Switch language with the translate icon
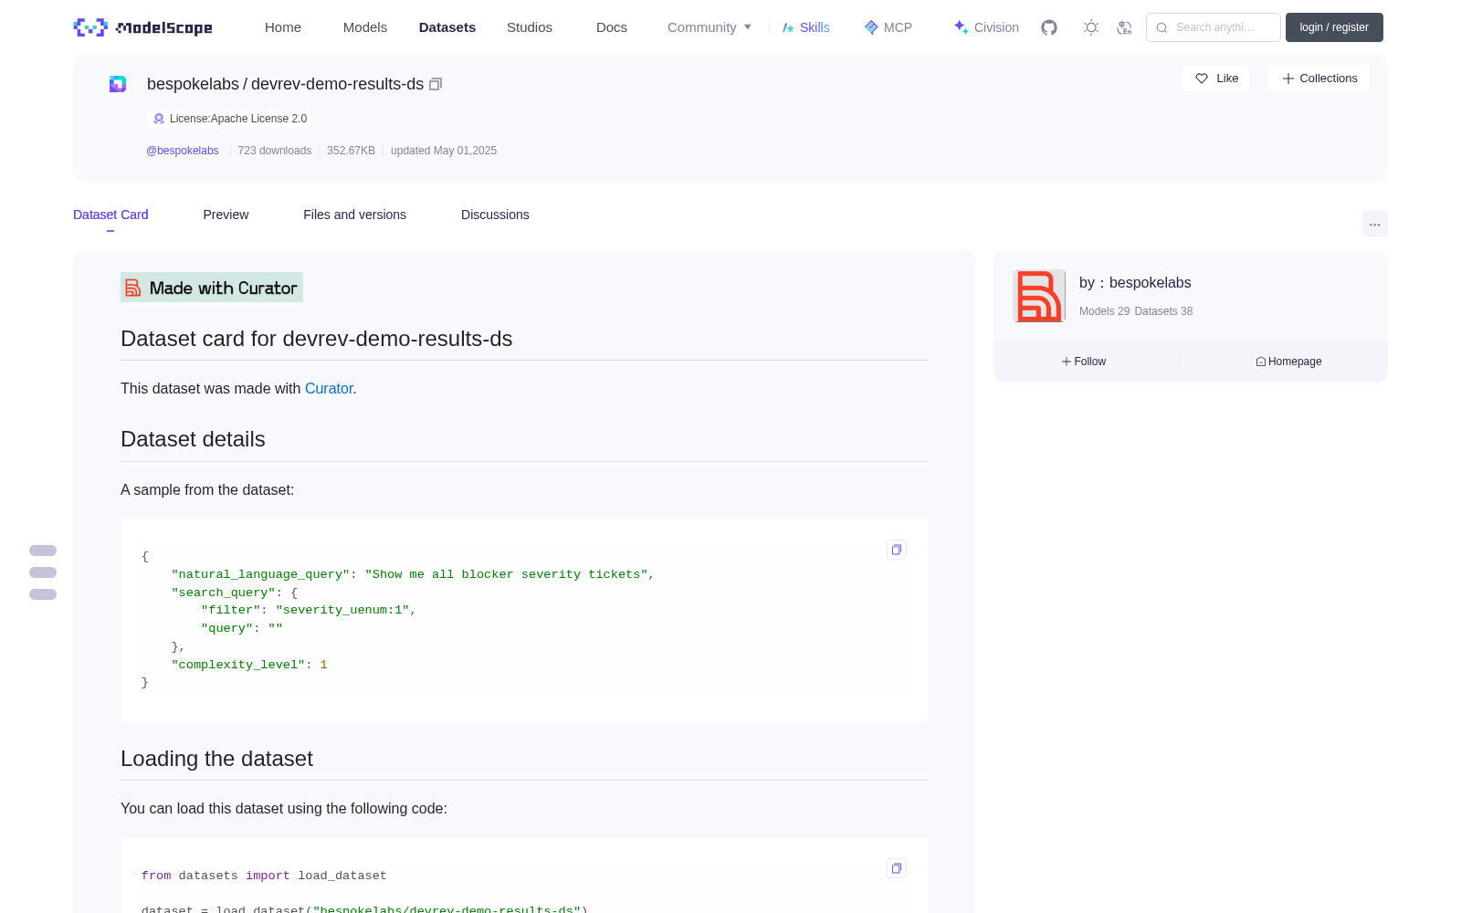The height and width of the screenshot is (913, 1461). 1125,27
